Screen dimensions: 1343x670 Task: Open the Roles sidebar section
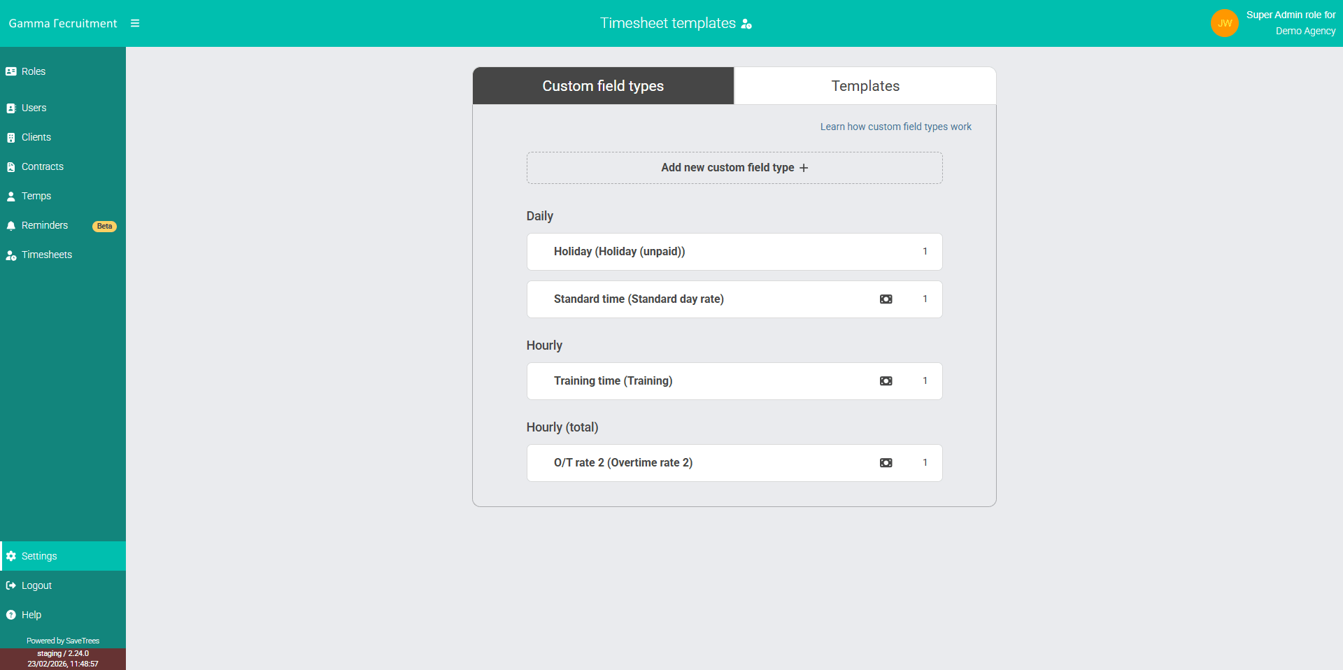(x=10, y=71)
